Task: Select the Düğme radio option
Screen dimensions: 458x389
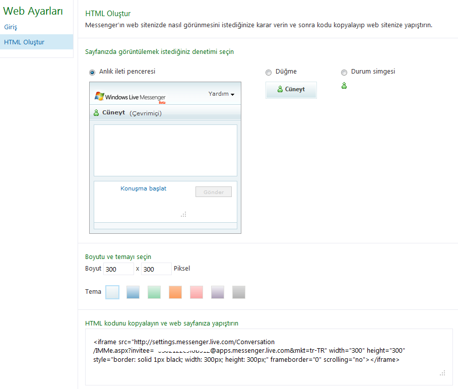Action: click(269, 73)
